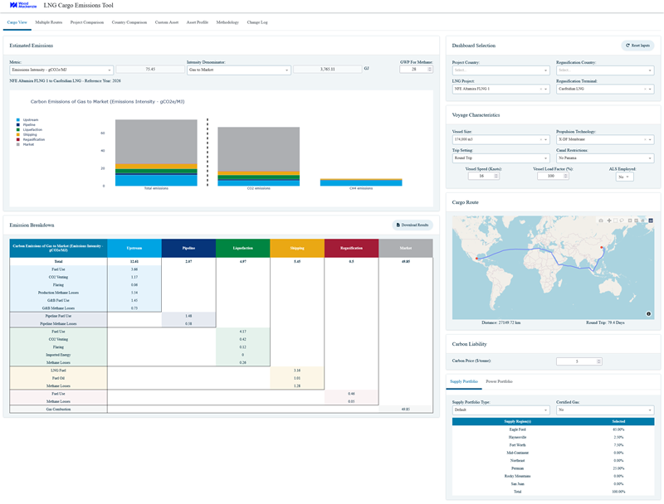664x504 pixels.
Task: Clear the Regasification Terminal selection
Action: (x=645, y=88)
